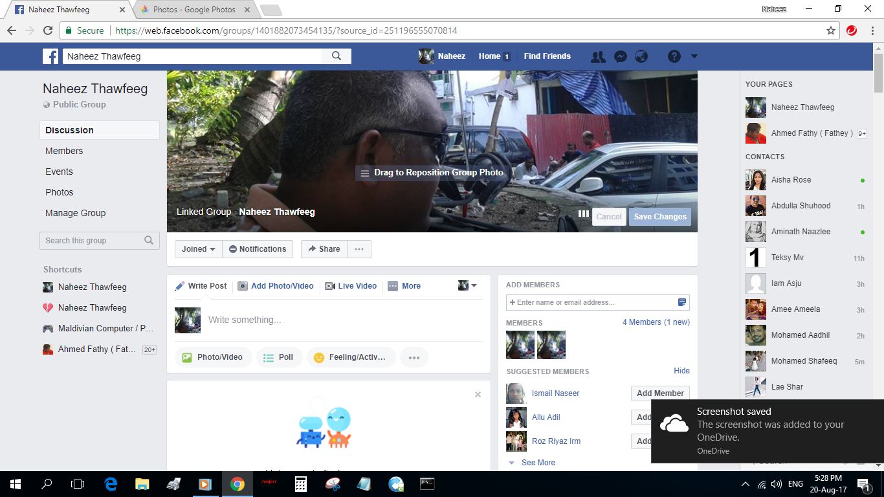884x497 pixels.
Task: Open Calculator from the taskbar
Action: (300, 483)
